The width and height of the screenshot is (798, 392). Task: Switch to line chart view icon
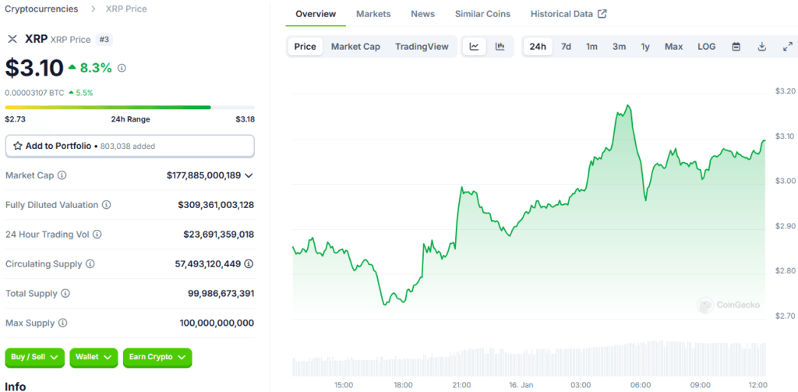[475, 47]
